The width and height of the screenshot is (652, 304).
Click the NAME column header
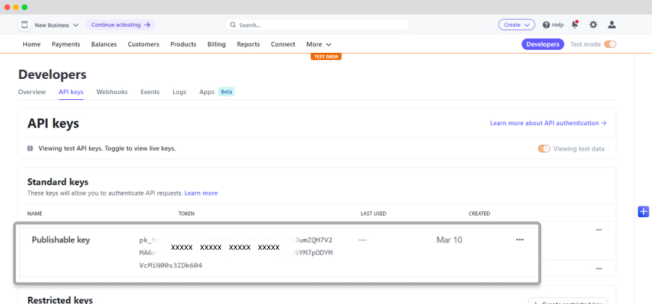tap(35, 214)
